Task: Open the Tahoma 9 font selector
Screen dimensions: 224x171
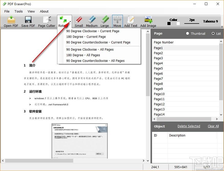Action: click(210, 21)
